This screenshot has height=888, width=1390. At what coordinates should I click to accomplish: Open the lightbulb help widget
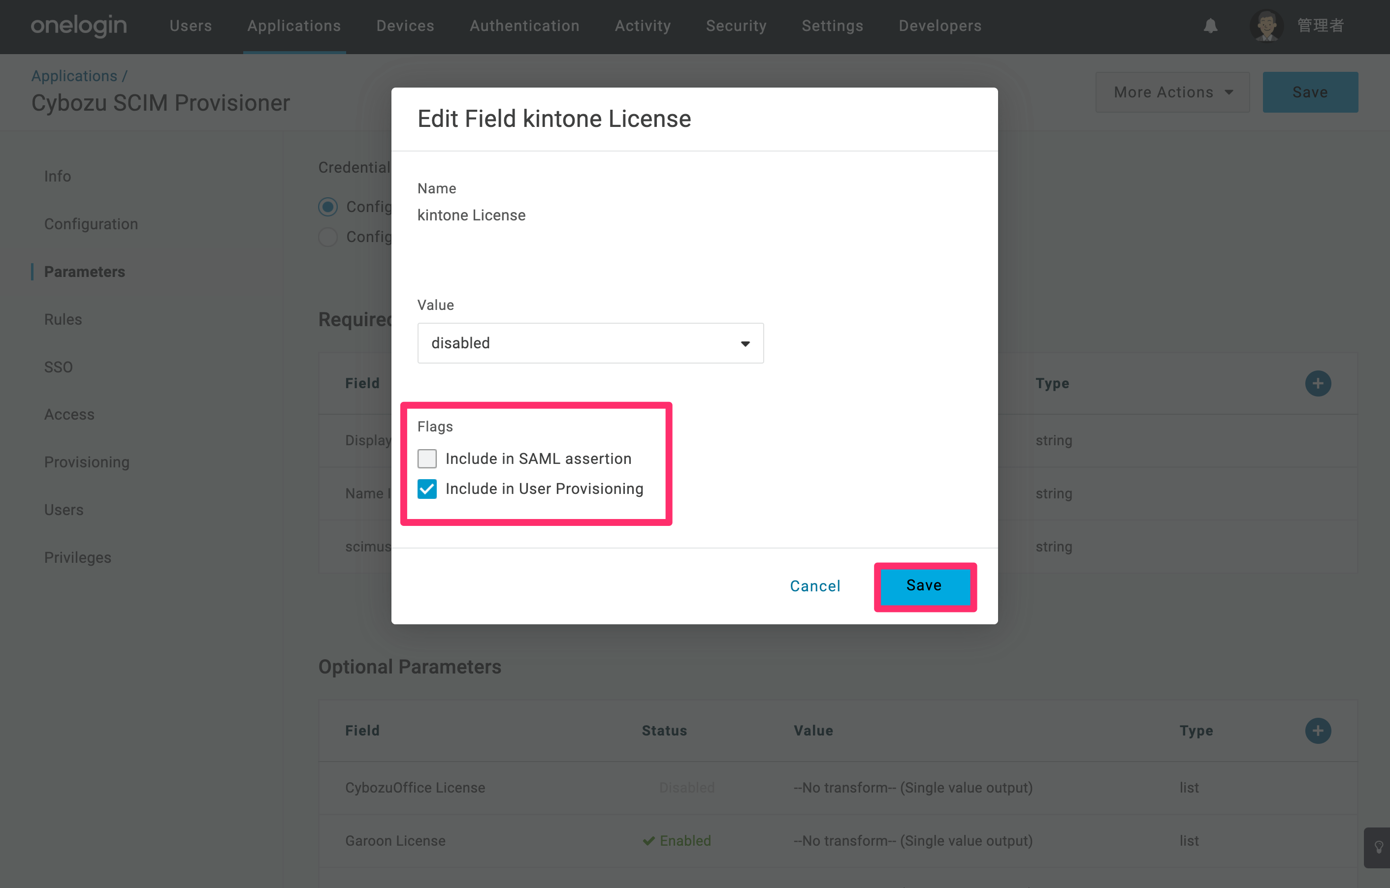pyautogui.click(x=1379, y=847)
